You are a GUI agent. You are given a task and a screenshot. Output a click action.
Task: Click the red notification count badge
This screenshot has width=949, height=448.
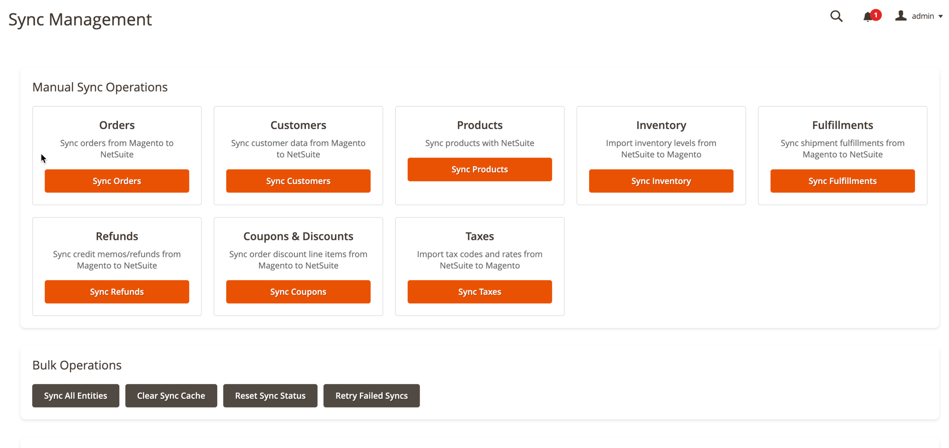pyautogui.click(x=876, y=15)
